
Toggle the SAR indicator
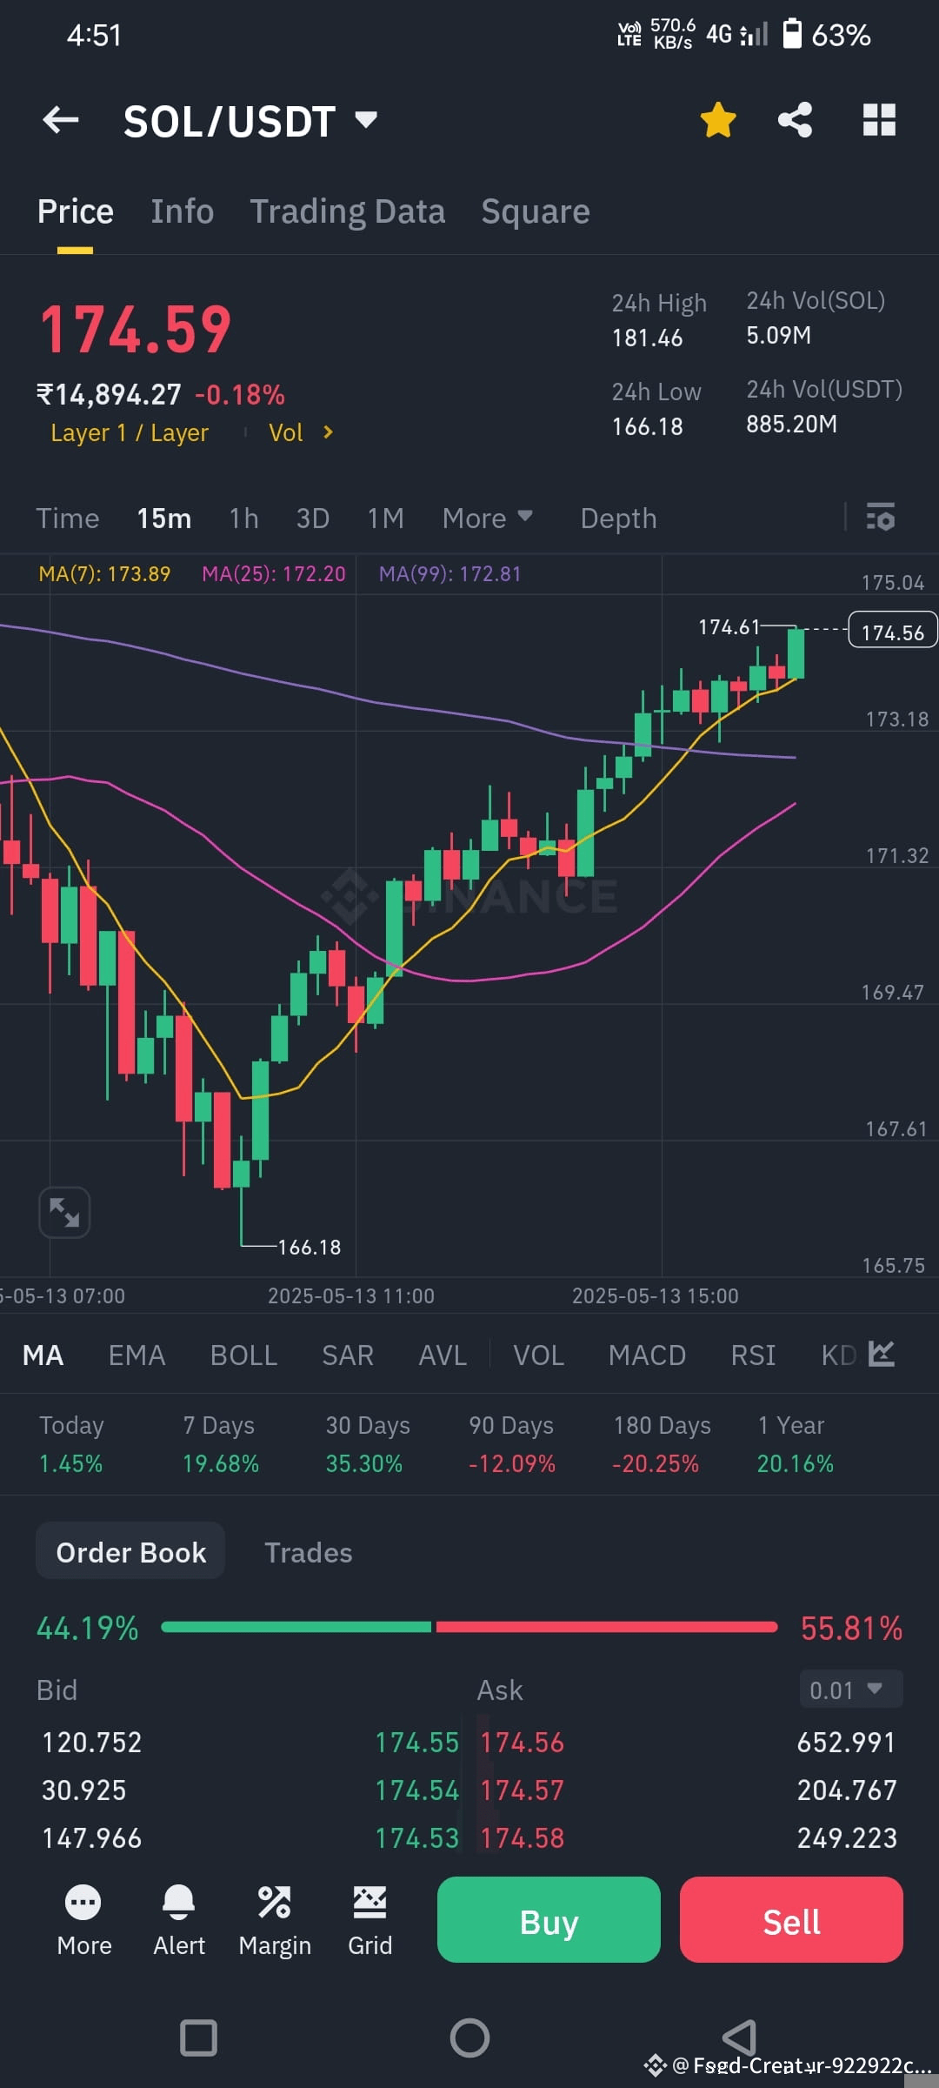pyautogui.click(x=348, y=1355)
